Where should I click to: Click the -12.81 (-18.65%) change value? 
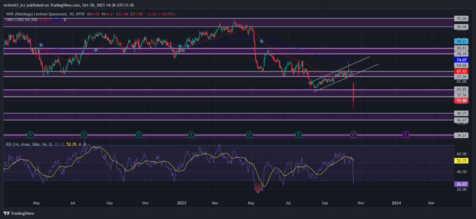click(160, 14)
